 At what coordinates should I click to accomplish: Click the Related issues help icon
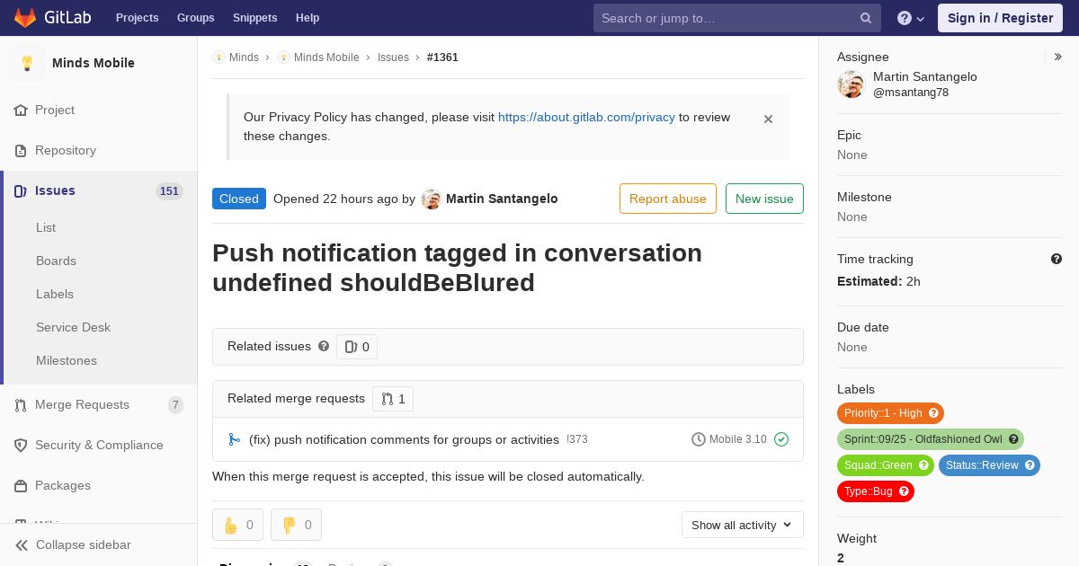coord(324,346)
